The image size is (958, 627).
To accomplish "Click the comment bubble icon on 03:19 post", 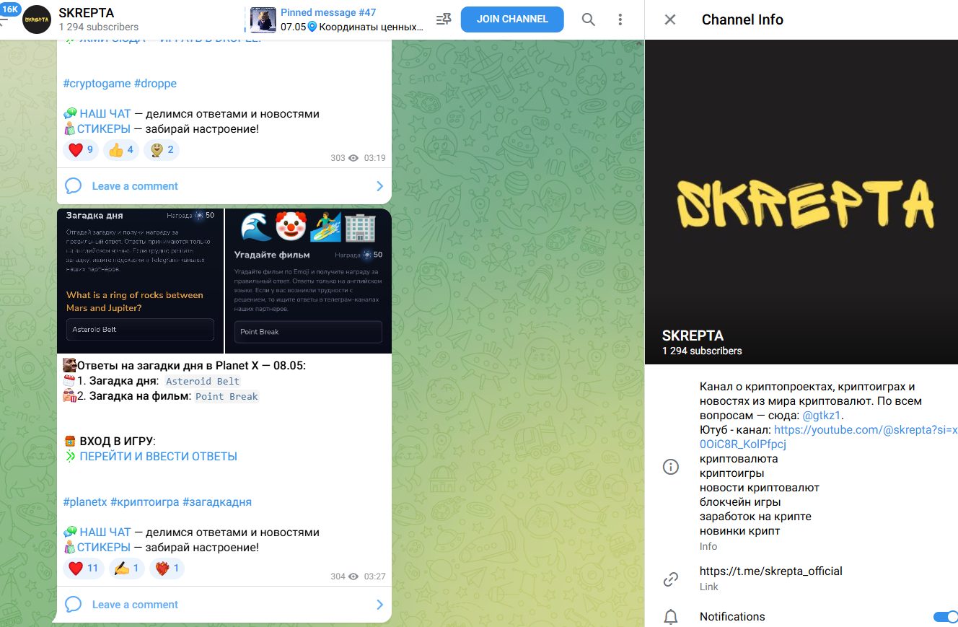I will pyautogui.click(x=73, y=186).
